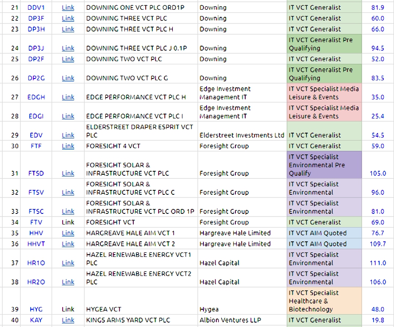Select the KAY ticker cell
This screenshot has height=327, width=394.
tap(36, 320)
